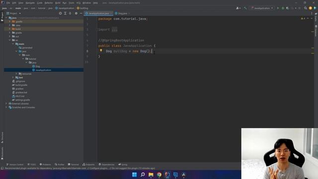Viewport: 318px width, 179px height.
Task: Click the Select Opened File locate icon
Action: [60, 13]
